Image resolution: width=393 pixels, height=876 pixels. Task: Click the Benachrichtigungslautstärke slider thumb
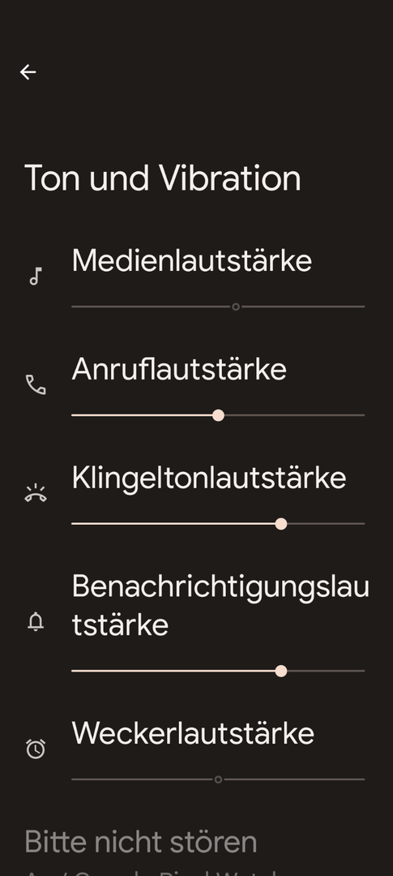(x=281, y=671)
